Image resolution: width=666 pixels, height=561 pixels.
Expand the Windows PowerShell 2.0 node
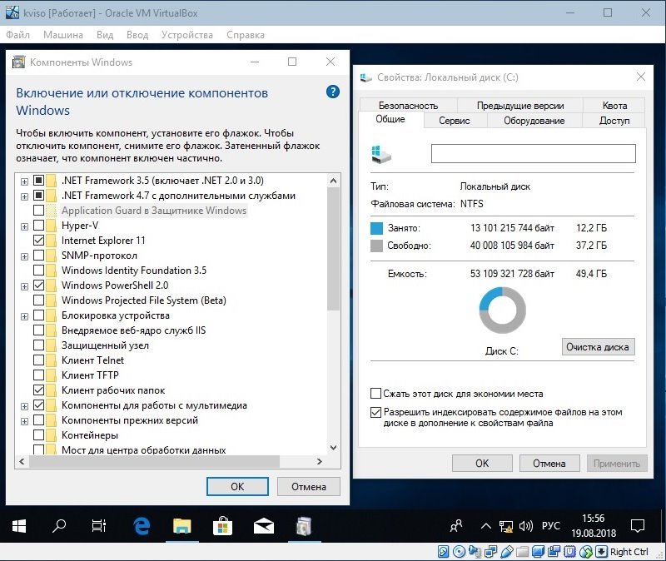click(25, 286)
